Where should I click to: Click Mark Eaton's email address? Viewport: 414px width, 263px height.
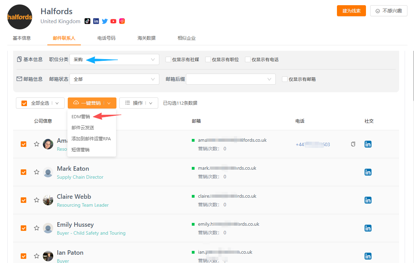[227, 168]
